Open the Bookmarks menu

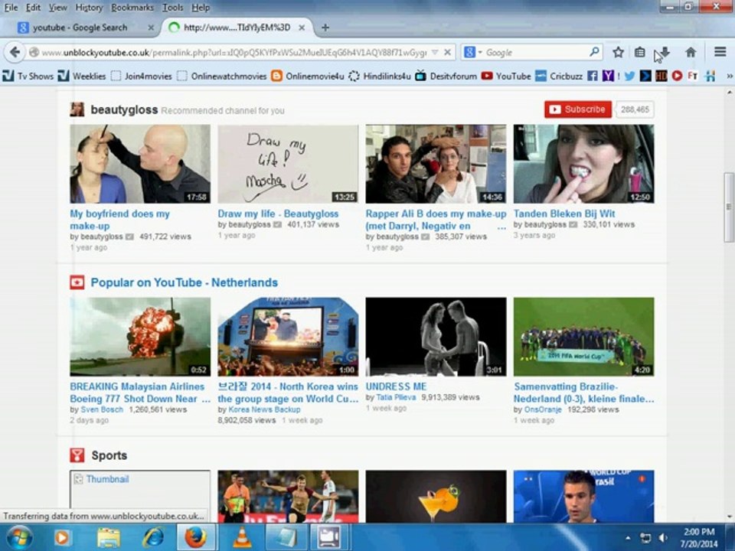click(132, 8)
